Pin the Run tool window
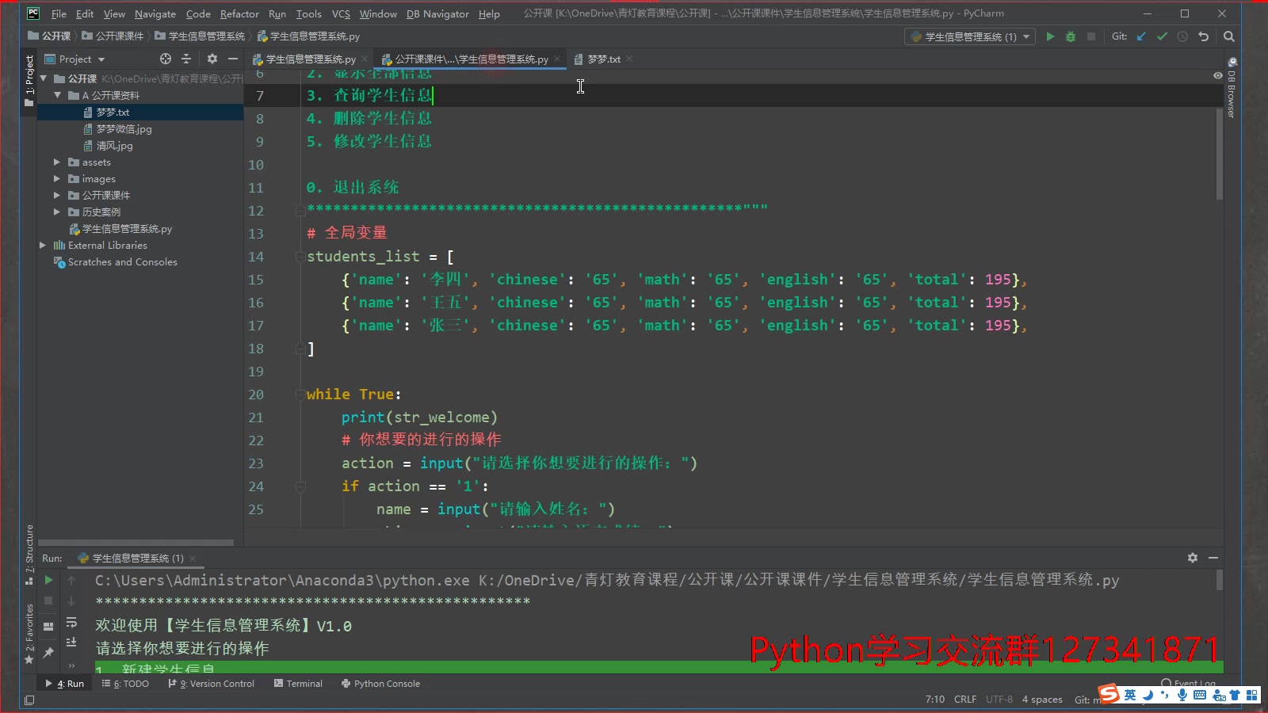The height and width of the screenshot is (713, 1268). click(x=48, y=653)
